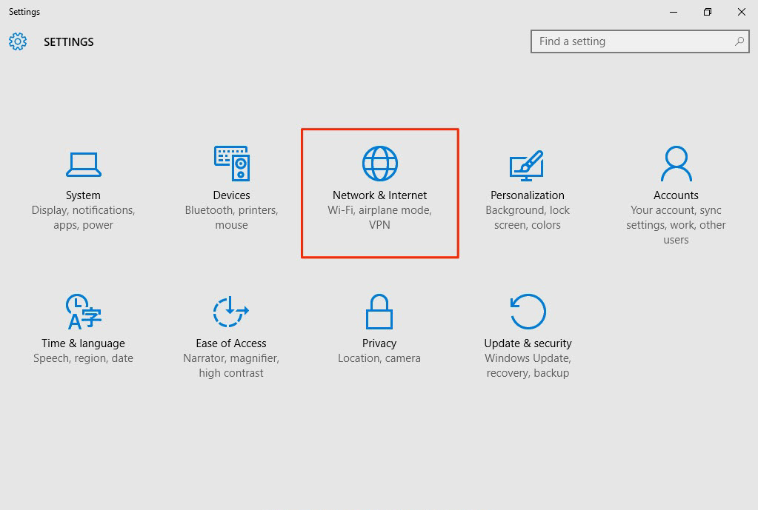
Task: Open Update & security settings
Action: point(528,312)
